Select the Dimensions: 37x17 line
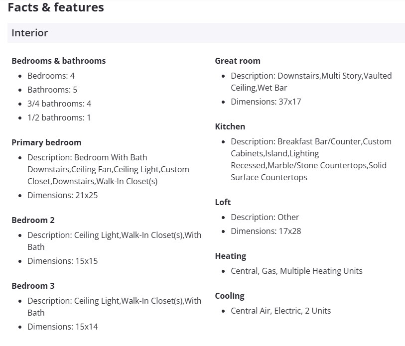The width and height of the screenshot is (405, 346). (266, 102)
